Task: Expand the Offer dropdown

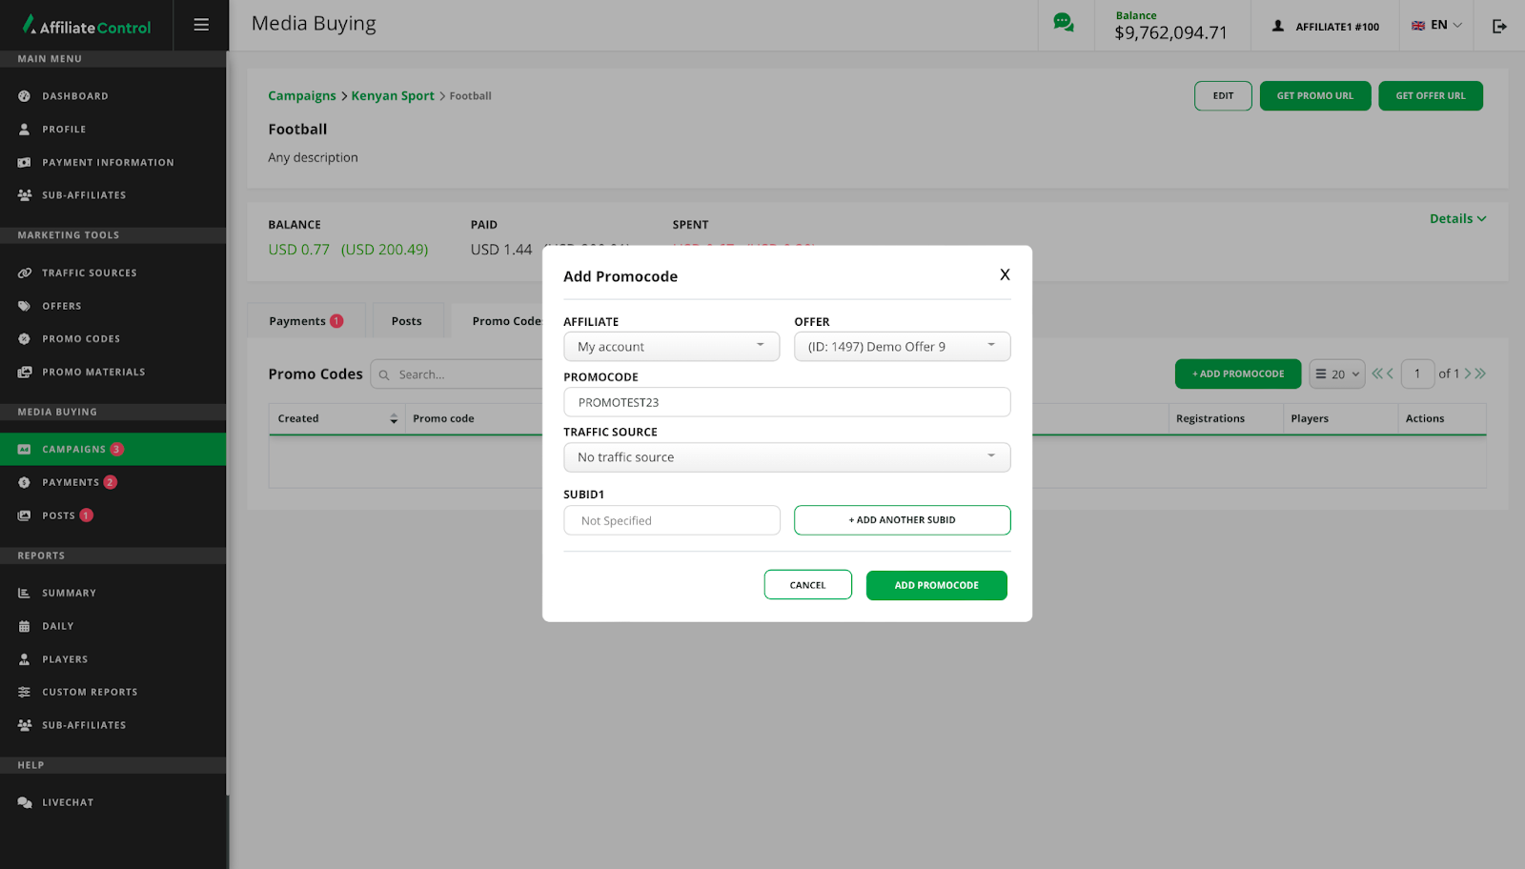Action: tap(902, 347)
